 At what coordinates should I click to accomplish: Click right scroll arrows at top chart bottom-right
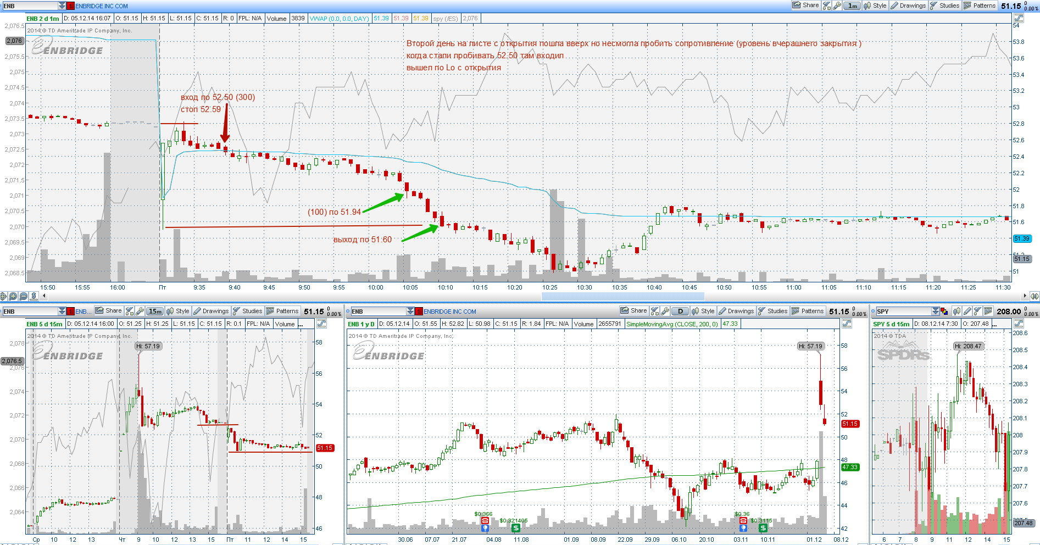pyautogui.click(x=1035, y=296)
